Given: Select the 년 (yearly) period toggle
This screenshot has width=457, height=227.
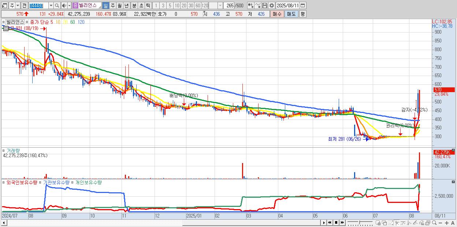Looking at the screenshot, I should coord(126,5).
